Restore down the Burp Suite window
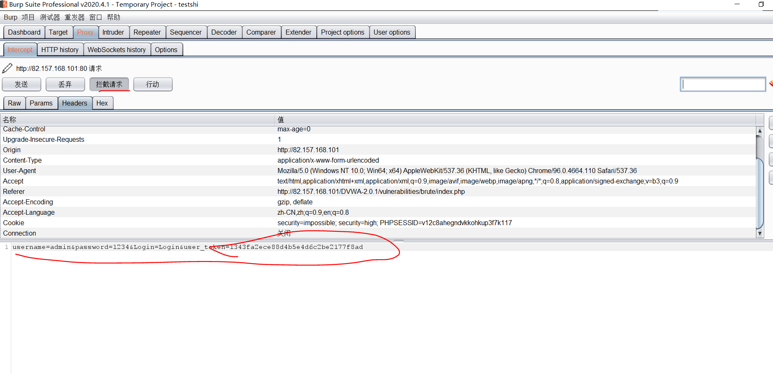Screen dimensions: 773x374 [761, 4]
